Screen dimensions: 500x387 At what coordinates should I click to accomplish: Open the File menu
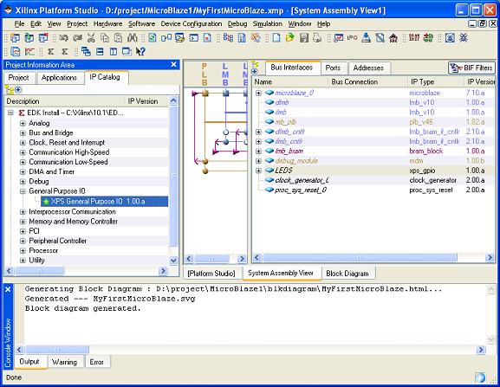click(19, 24)
